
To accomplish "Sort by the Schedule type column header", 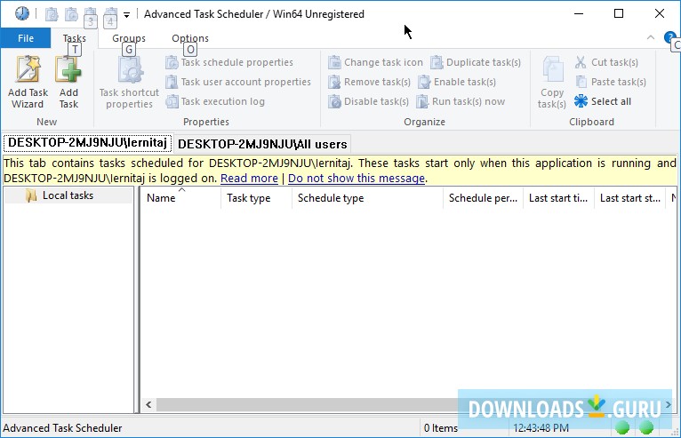I will (x=367, y=198).
